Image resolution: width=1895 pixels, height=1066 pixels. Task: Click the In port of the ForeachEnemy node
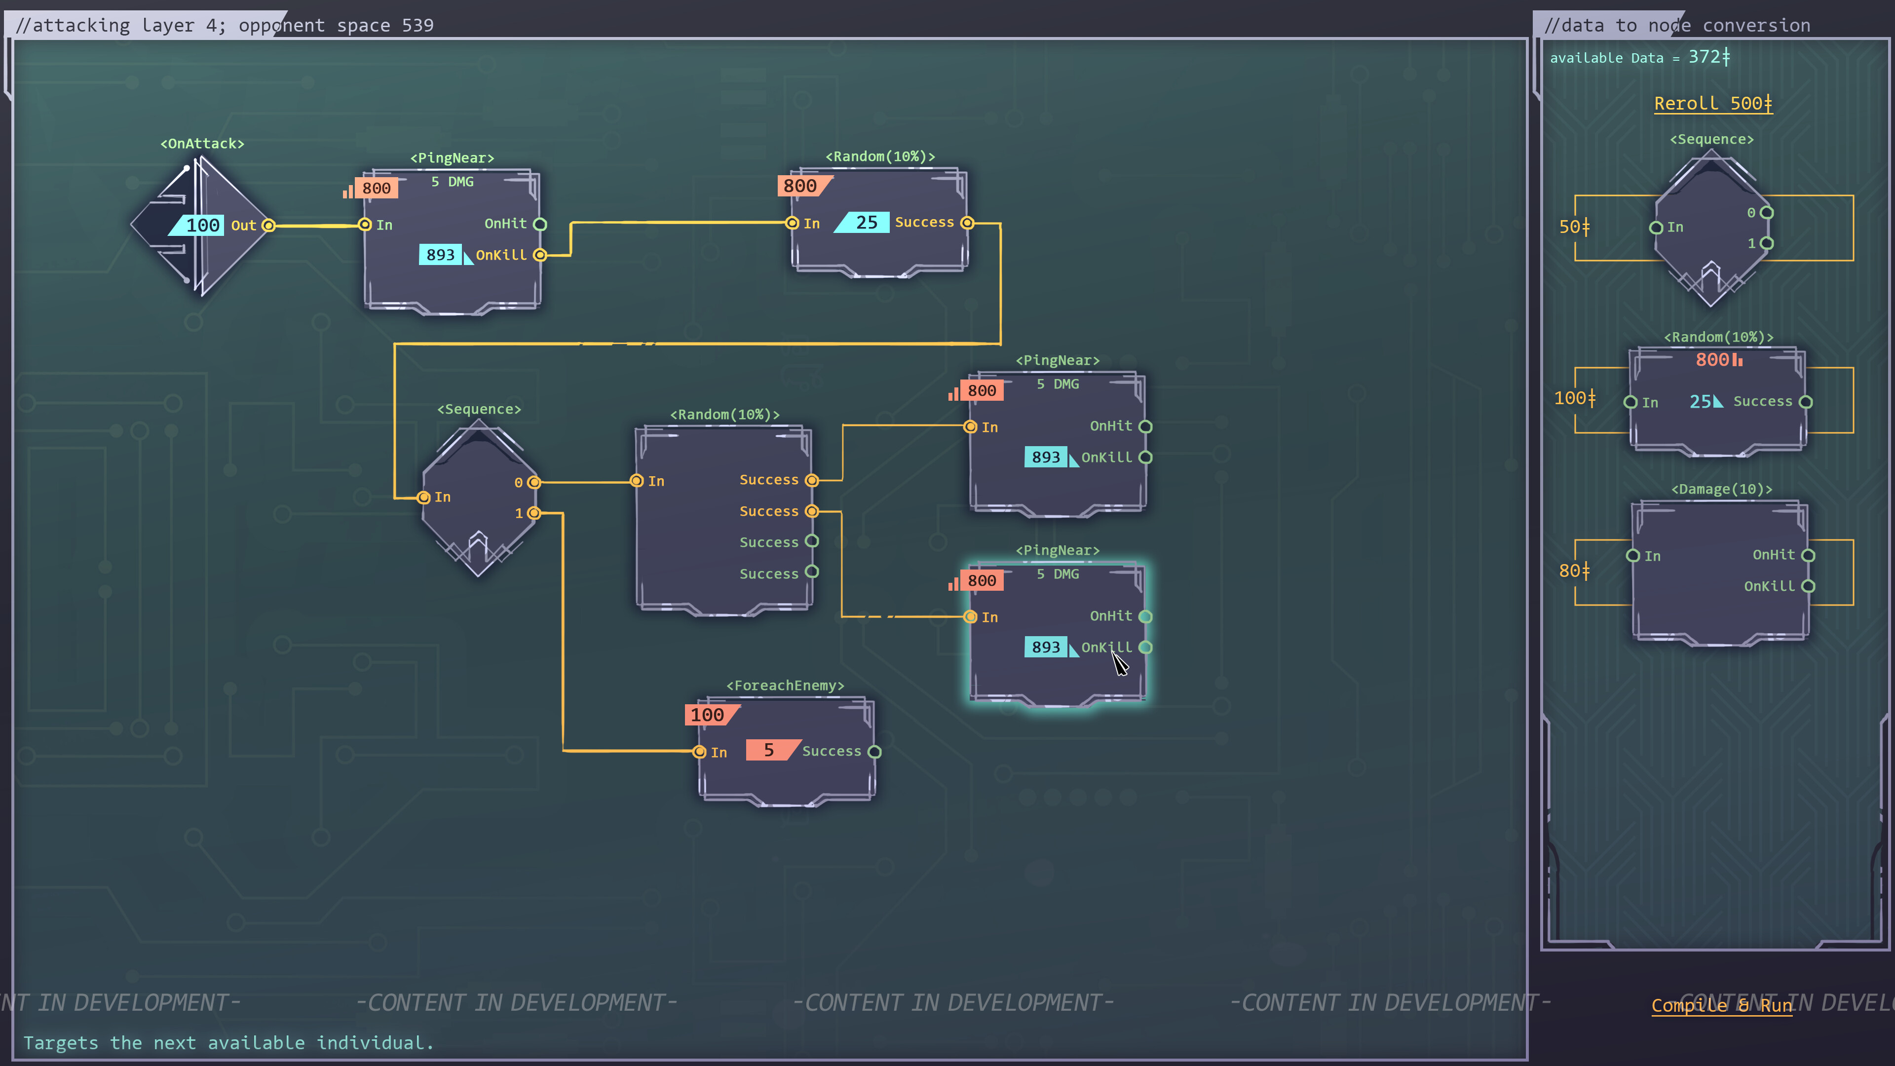tap(699, 751)
